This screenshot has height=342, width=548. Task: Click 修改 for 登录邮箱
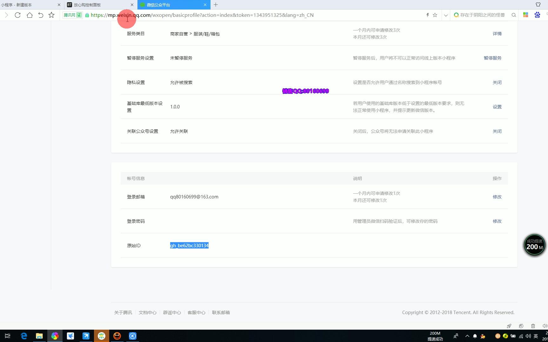pyautogui.click(x=497, y=197)
